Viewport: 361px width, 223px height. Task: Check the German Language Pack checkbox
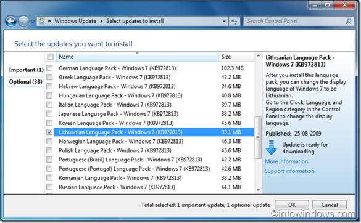point(49,68)
